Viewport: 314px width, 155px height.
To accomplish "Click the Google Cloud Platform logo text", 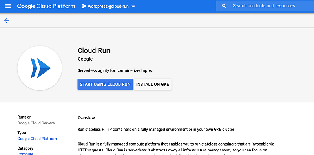I will [46, 6].
